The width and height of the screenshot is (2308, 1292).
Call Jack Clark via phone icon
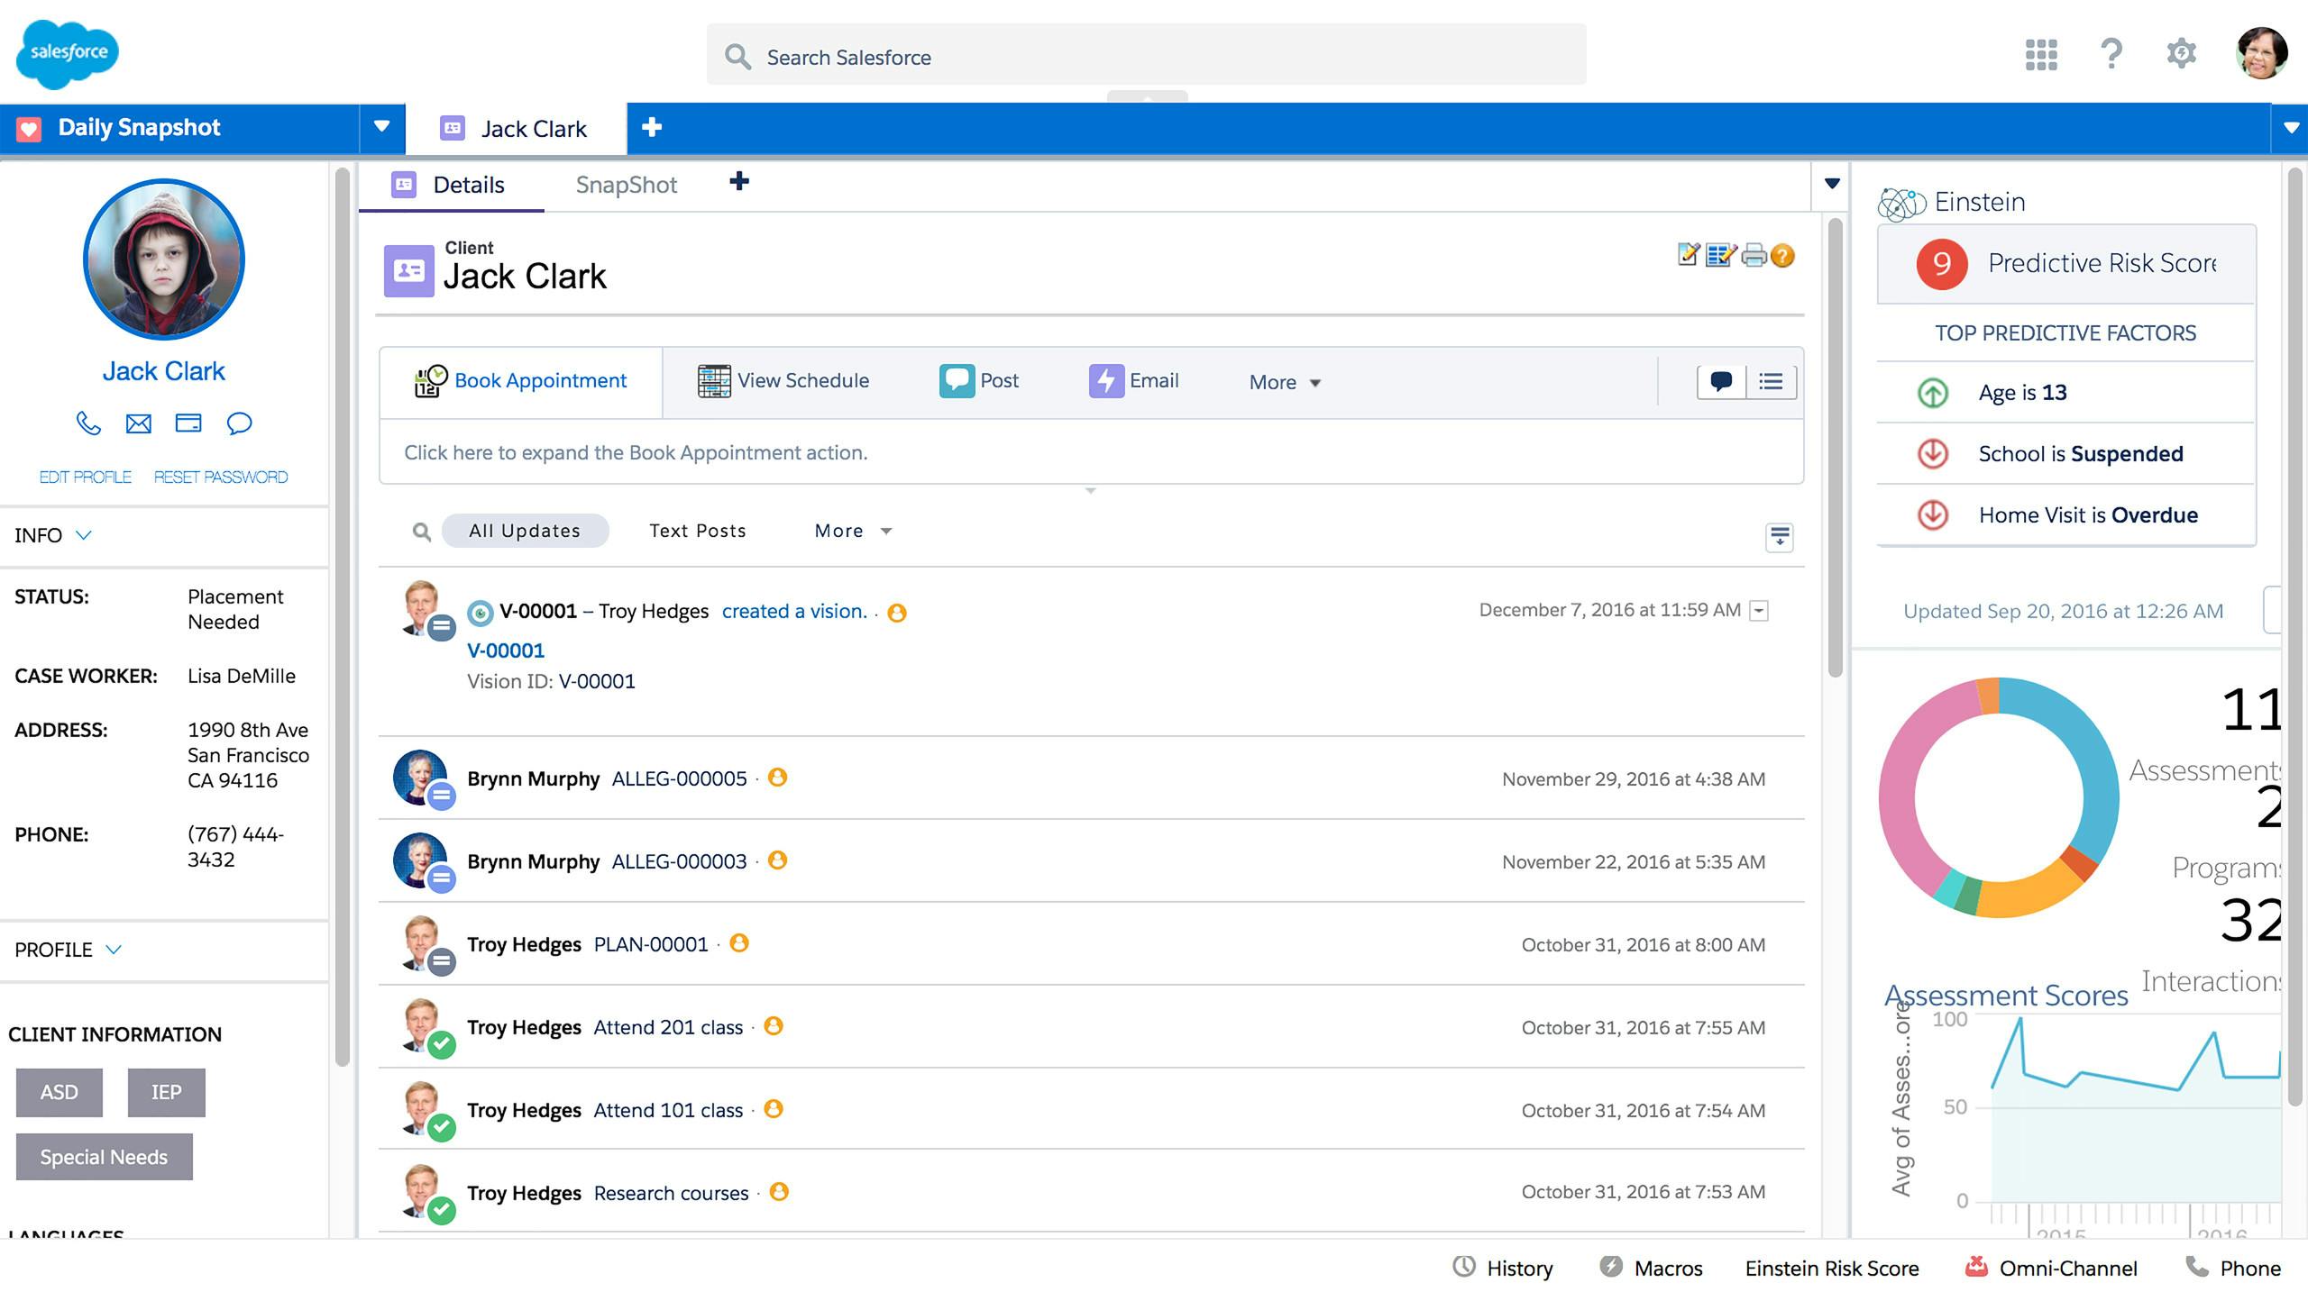tap(88, 423)
